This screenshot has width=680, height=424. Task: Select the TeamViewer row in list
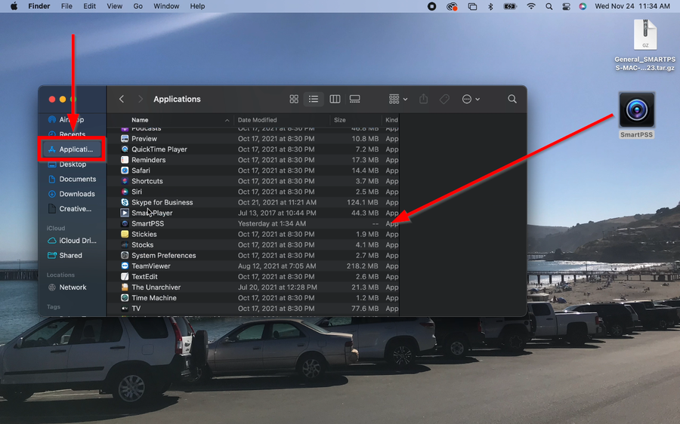click(x=150, y=266)
